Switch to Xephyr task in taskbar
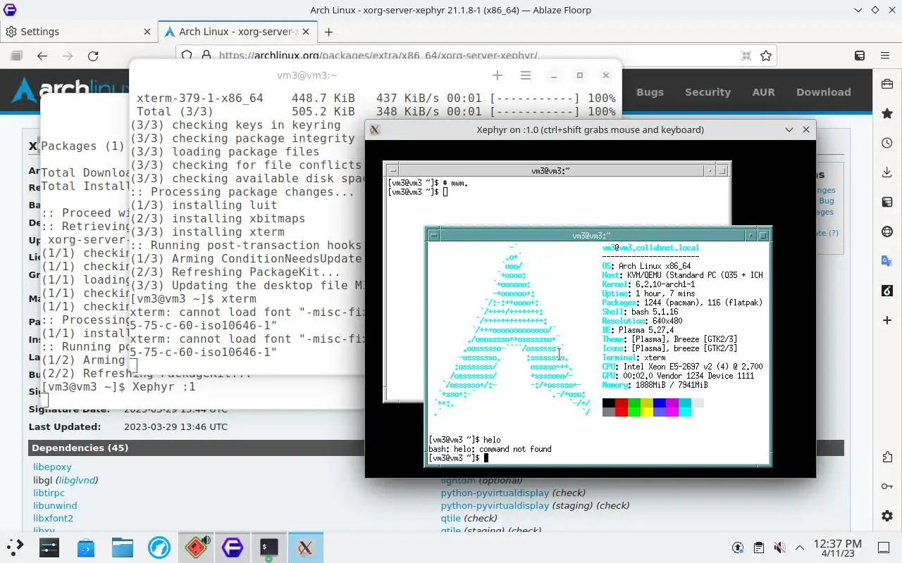Viewport: 902px width, 563px height. coord(305,548)
